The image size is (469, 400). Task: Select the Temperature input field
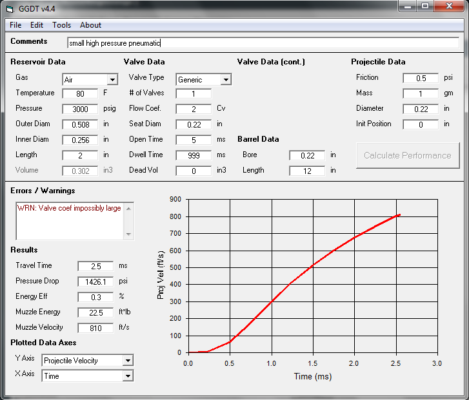[80, 93]
